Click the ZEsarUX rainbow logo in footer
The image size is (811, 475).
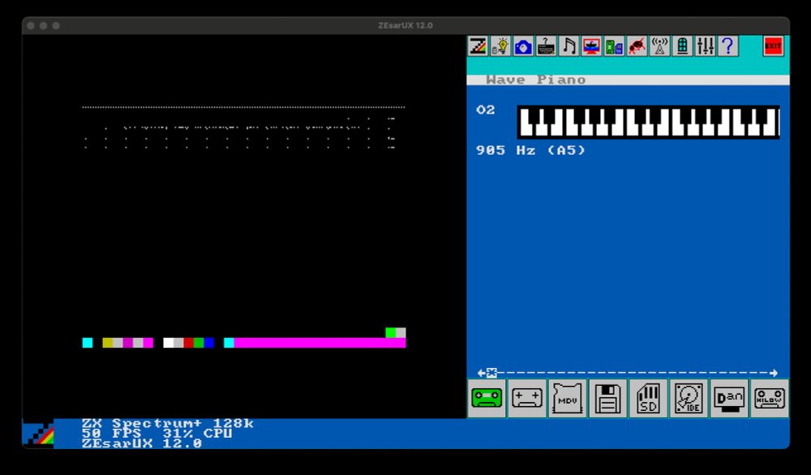pos(38,434)
